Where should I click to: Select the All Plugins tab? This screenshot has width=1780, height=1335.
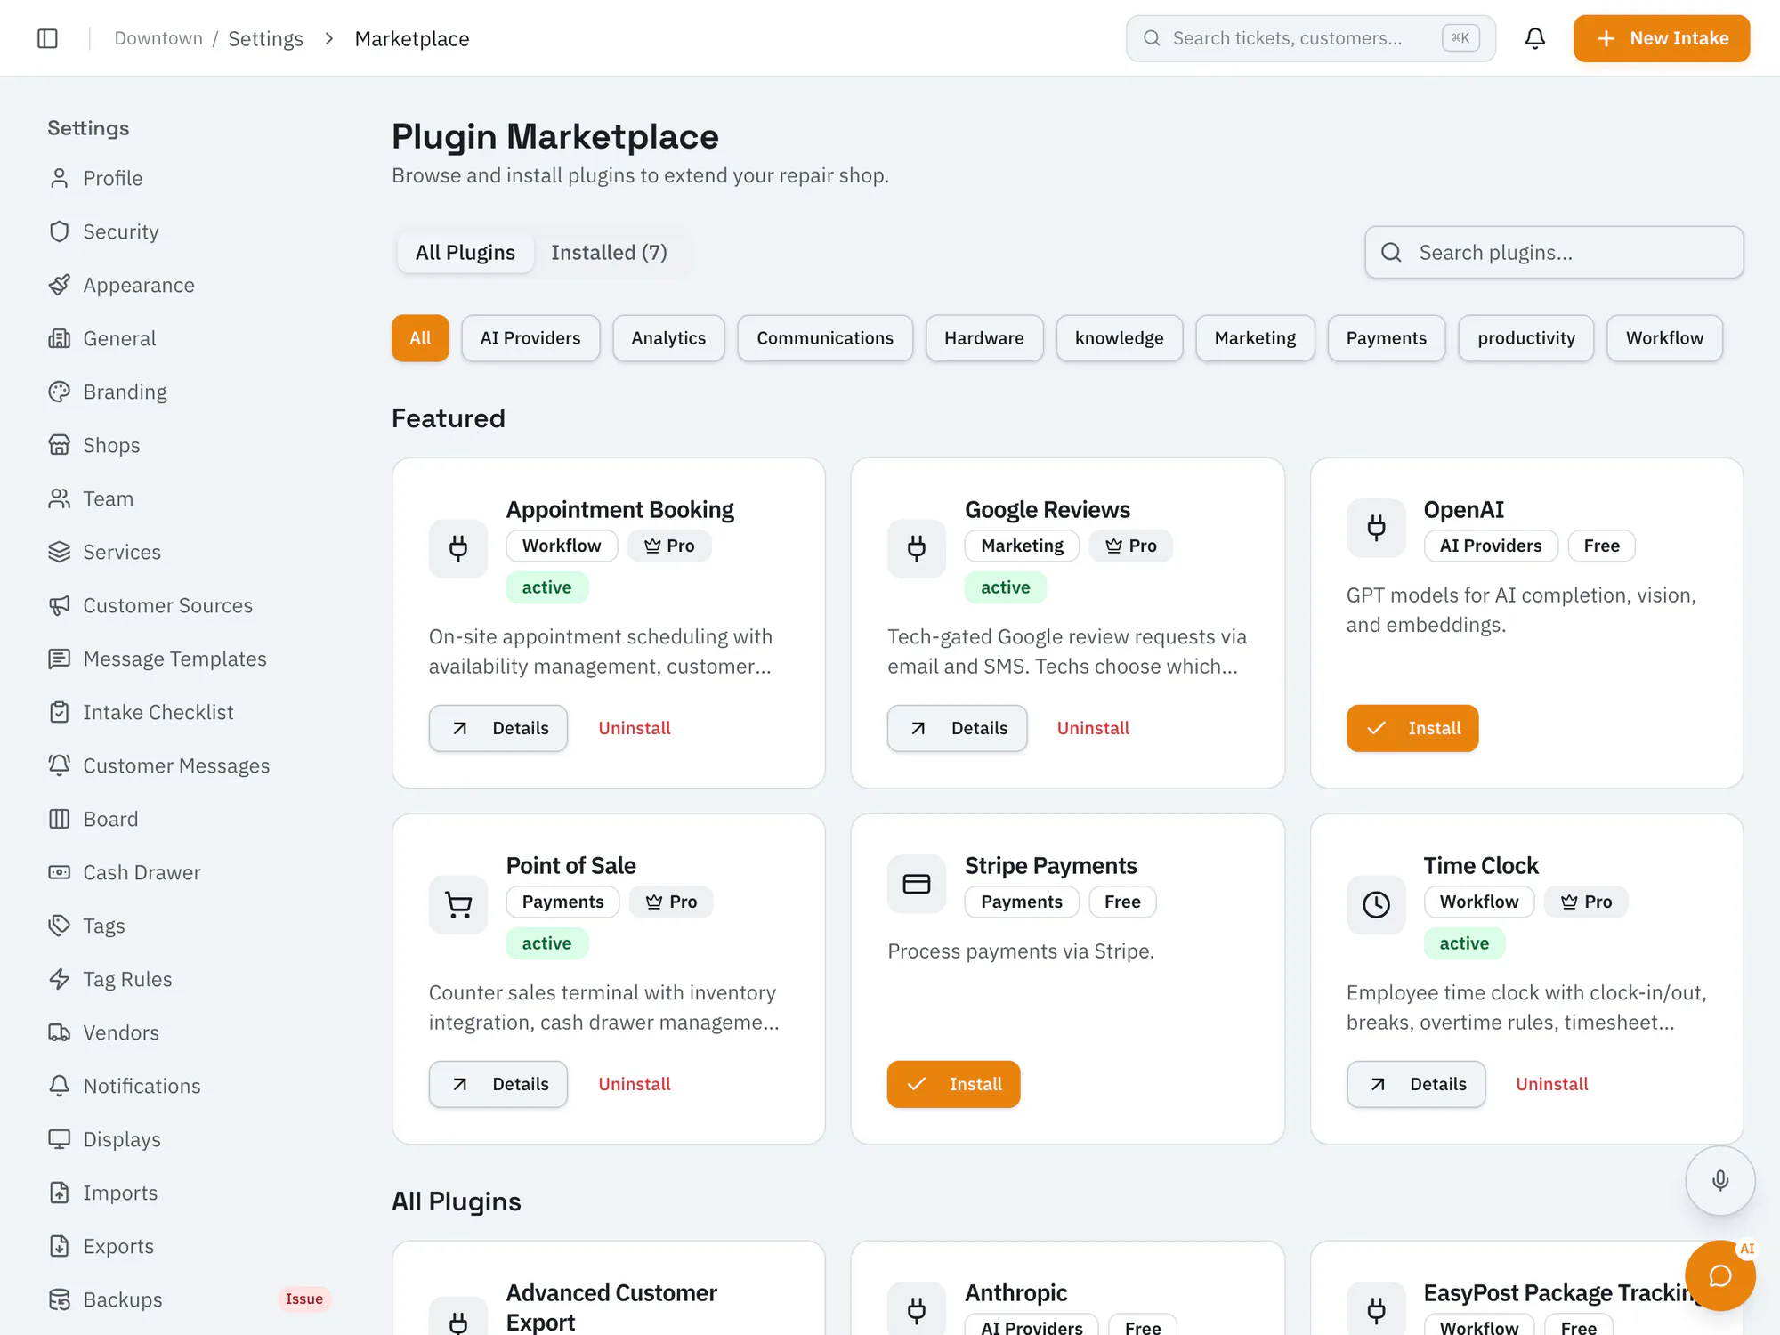[465, 253]
